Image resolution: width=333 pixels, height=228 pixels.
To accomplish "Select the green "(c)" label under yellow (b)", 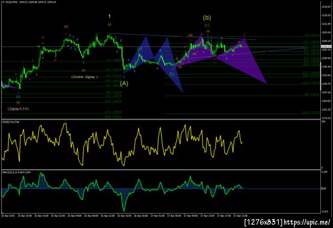I will pyautogui.click(x=207, y=25).
